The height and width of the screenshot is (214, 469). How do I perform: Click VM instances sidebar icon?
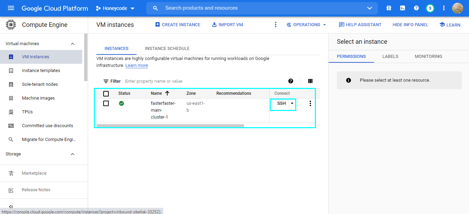pyautogui.click(x=11, y=57)
